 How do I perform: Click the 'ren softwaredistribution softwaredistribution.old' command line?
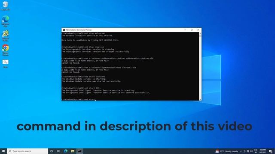tap(107, 58)
